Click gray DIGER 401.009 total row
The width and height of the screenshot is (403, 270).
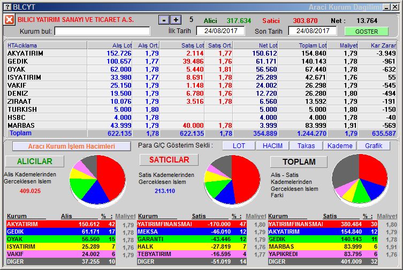(x=323, y=261)
